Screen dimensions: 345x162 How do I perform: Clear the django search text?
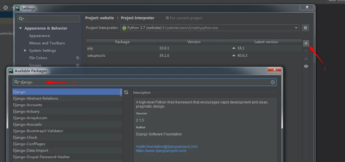click(x=273, y=82)
